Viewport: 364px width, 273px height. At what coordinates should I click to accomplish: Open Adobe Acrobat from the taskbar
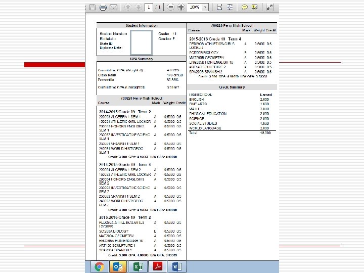click(x=158, y=266)
